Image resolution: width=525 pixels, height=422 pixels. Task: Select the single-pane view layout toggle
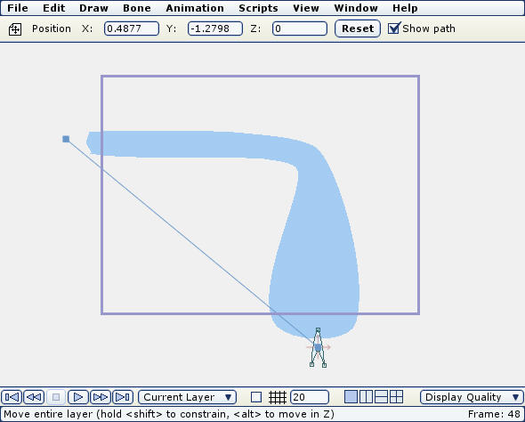click(x=351, y=397)
